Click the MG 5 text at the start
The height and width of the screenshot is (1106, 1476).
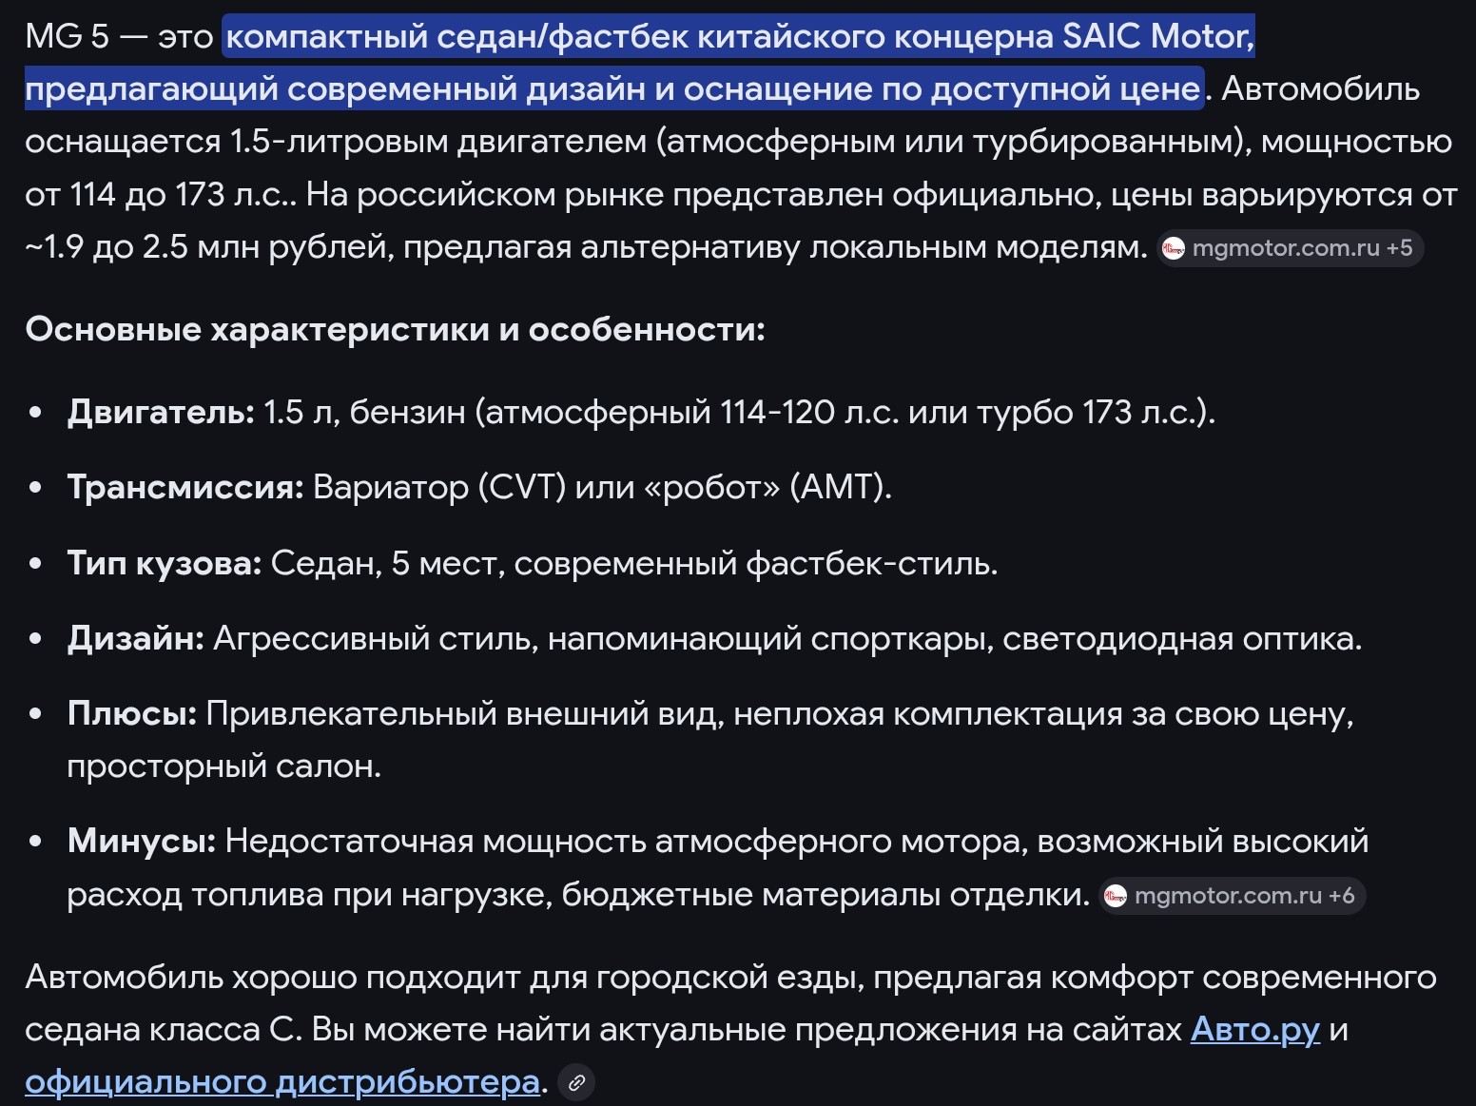click(x=67, y=36)
